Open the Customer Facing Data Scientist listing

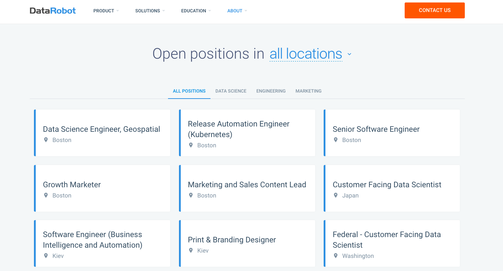point(387,184)
